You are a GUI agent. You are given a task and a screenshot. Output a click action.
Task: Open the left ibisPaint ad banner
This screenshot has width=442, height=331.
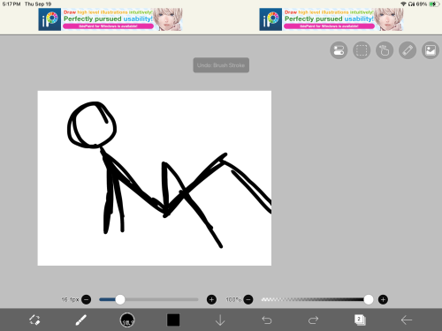coord(110,19)
